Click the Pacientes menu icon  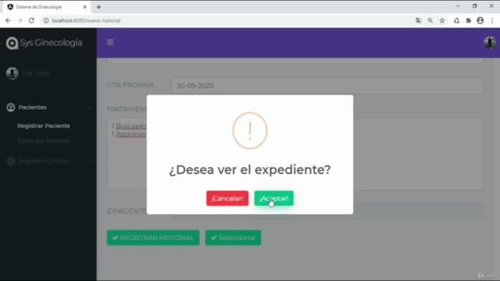tap(11, 108)
